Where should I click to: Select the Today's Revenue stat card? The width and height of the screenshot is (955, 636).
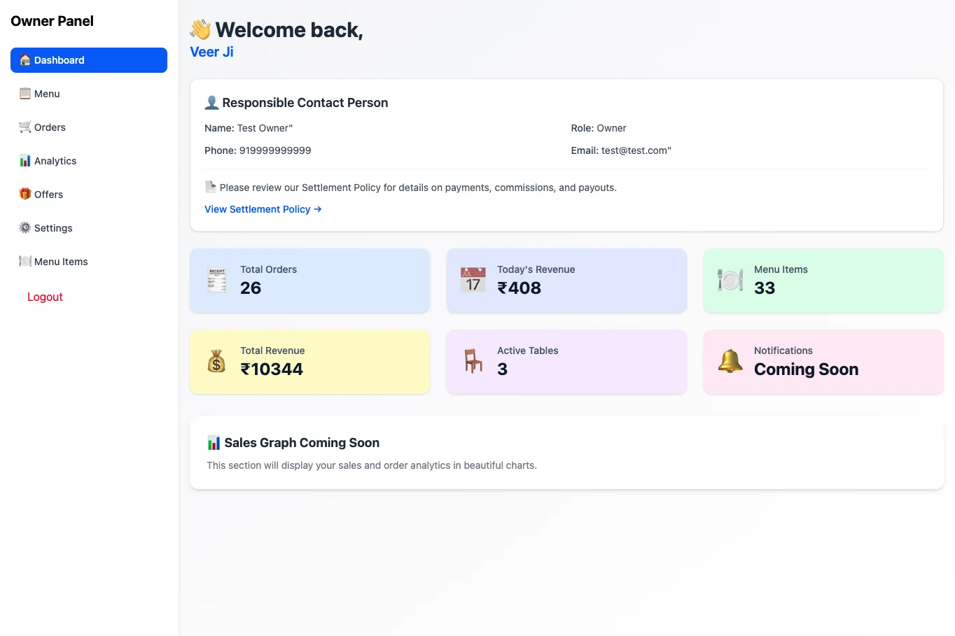(x=566, y=281)
